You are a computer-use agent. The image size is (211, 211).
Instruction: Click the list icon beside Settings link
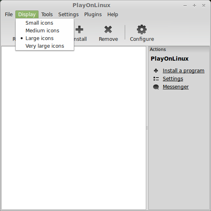coord(156,79)
